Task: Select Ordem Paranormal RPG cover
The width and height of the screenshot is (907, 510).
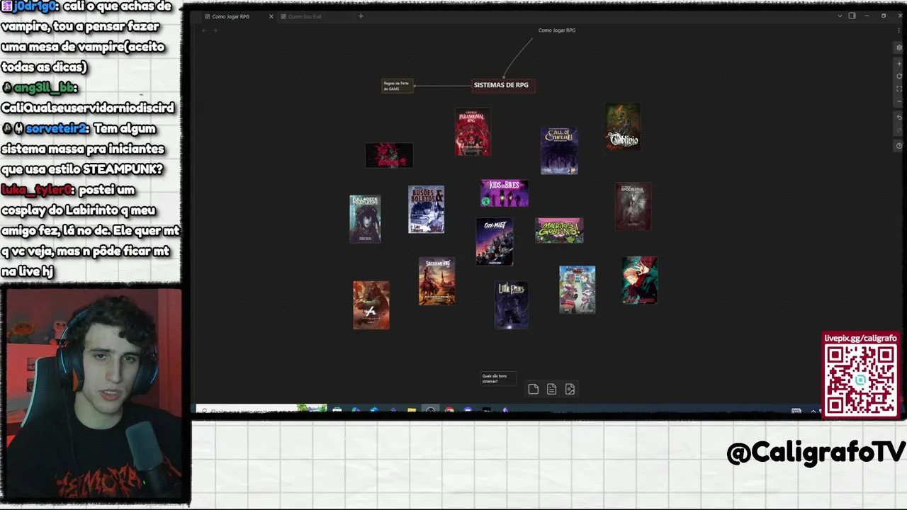Action: pyautogui.click(x=473, y=132)
